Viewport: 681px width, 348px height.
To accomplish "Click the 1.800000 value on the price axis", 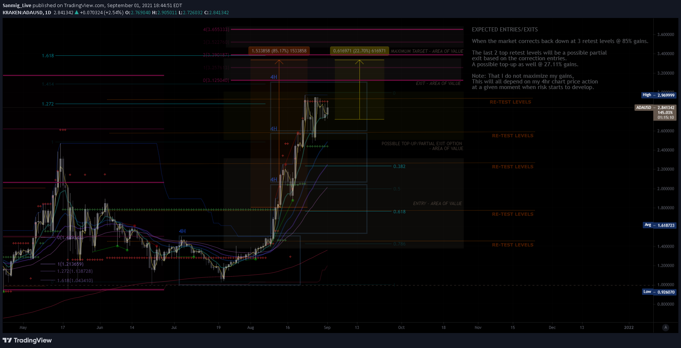I will click(x=666, y=208).
